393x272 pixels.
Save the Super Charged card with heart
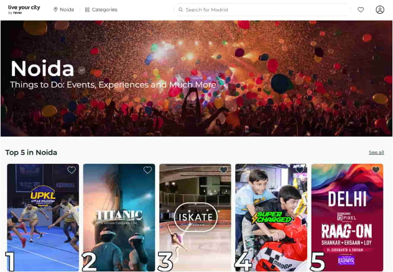300,170
